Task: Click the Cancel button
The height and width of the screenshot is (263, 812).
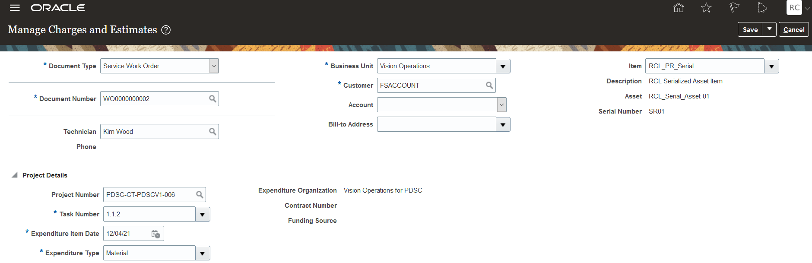Action: (793, 29)
